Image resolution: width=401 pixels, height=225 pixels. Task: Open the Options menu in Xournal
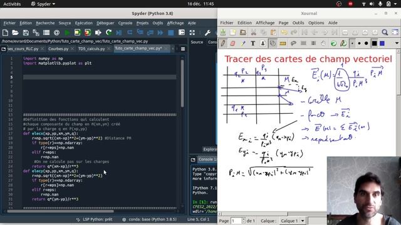click(x=316, y=22)
